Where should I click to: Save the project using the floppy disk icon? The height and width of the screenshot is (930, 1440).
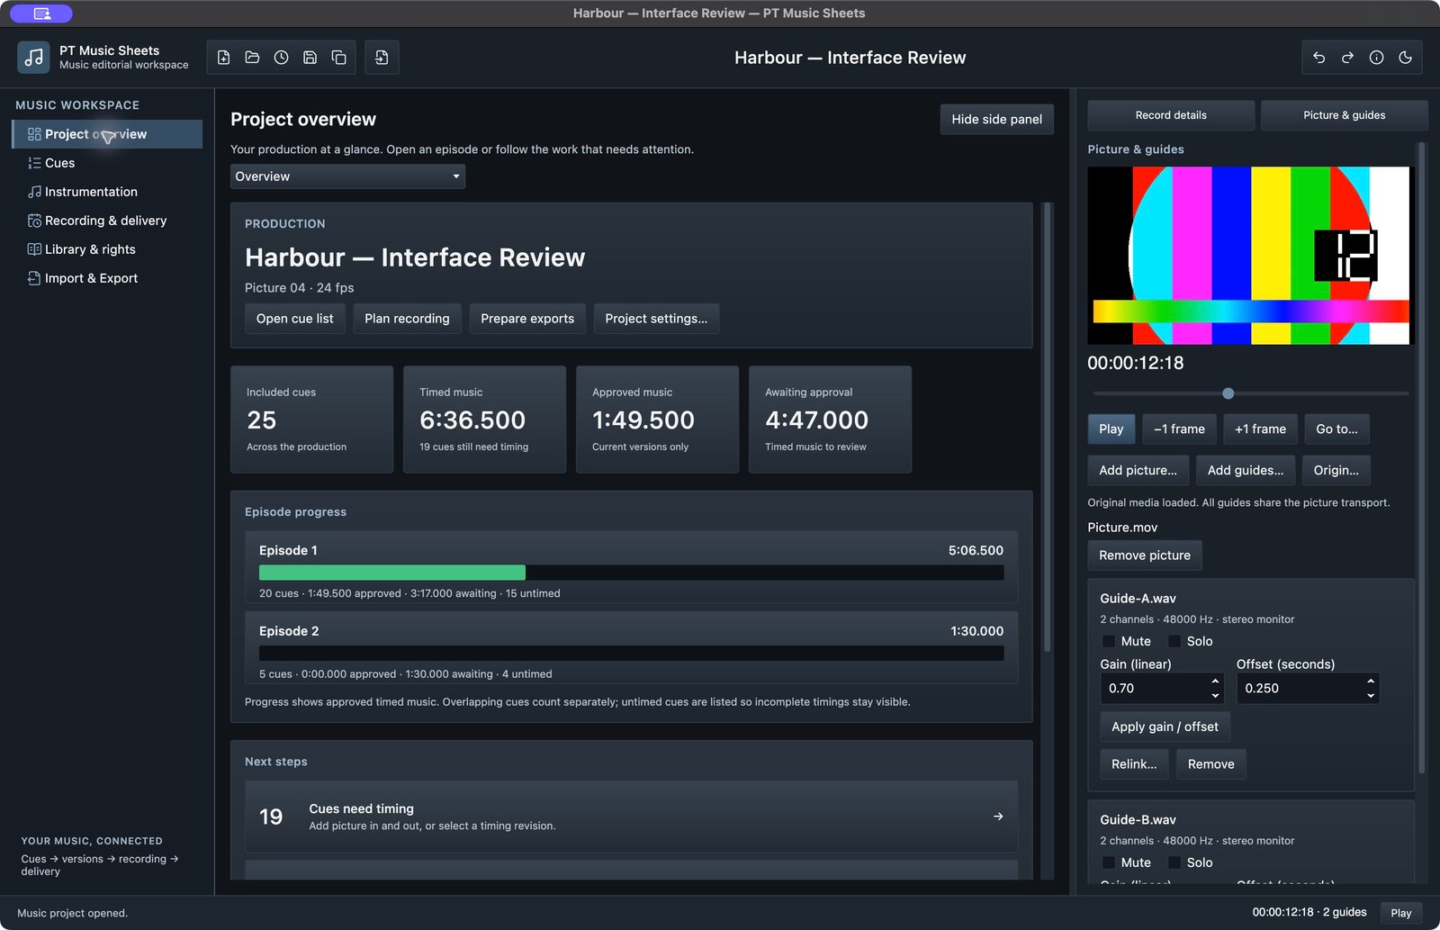point(310,58)
